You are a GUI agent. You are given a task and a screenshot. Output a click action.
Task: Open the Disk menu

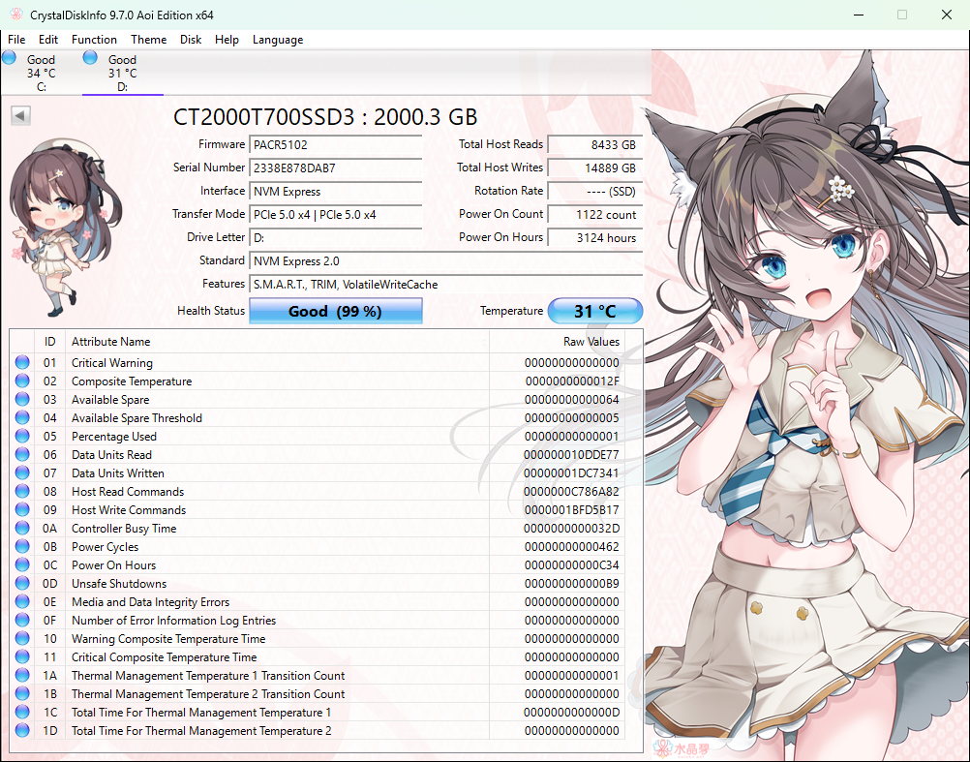(x=191, y=40)
